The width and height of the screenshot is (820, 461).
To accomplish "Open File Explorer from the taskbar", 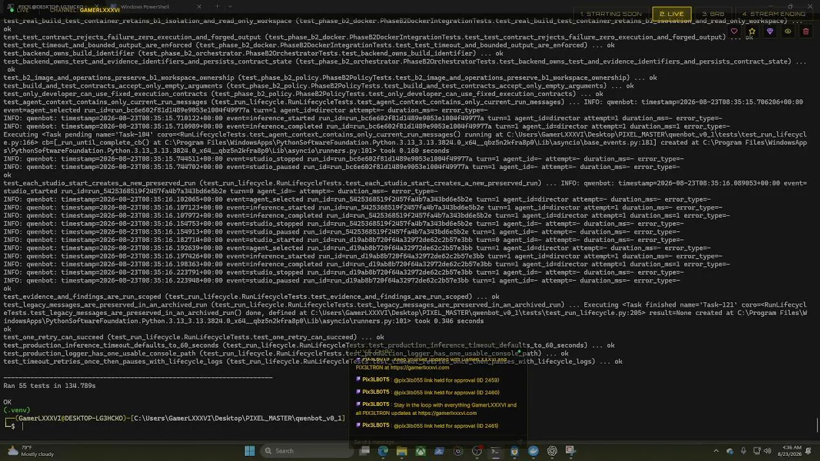I will pos(402,451).
